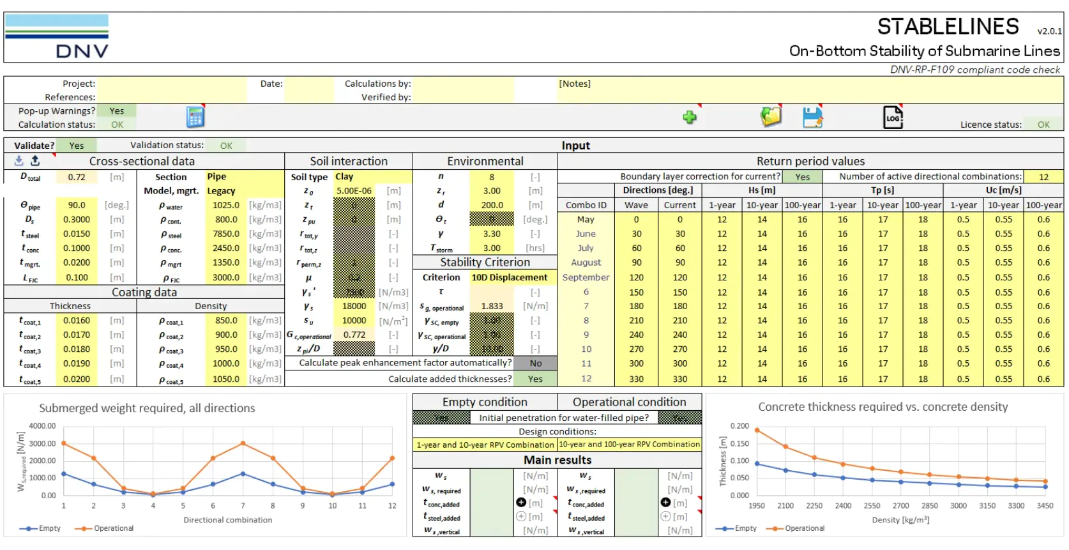Viewport: 1069px width, 550px height.
Task: Save using the blue floppy disk icon
Action: point(812,117)
